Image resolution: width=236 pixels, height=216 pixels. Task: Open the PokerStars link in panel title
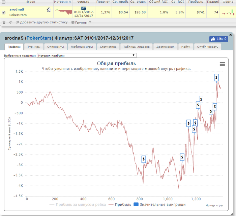click(39, 38)
